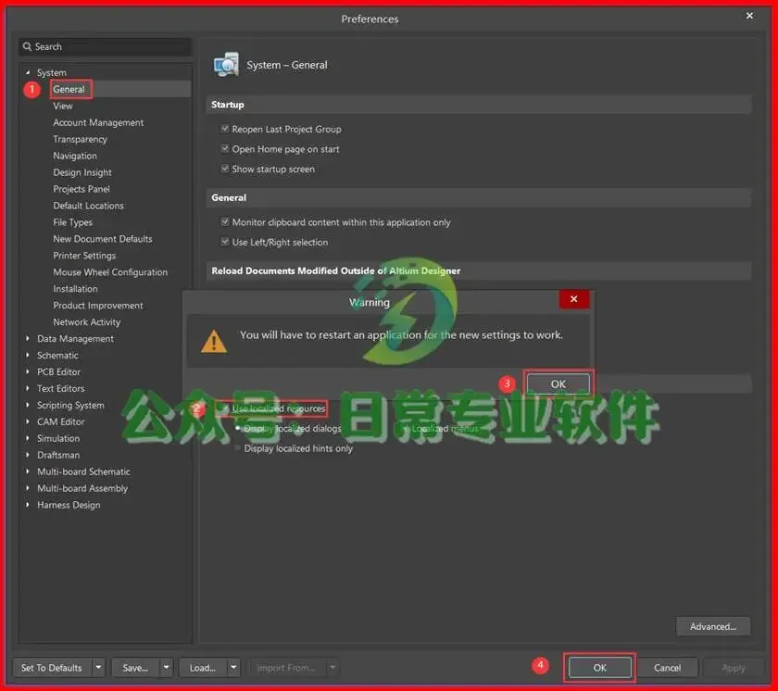The height and width of the screenshot is (691, 778).
Task: Expand the Data Management node
Action: tap(28, 338)
